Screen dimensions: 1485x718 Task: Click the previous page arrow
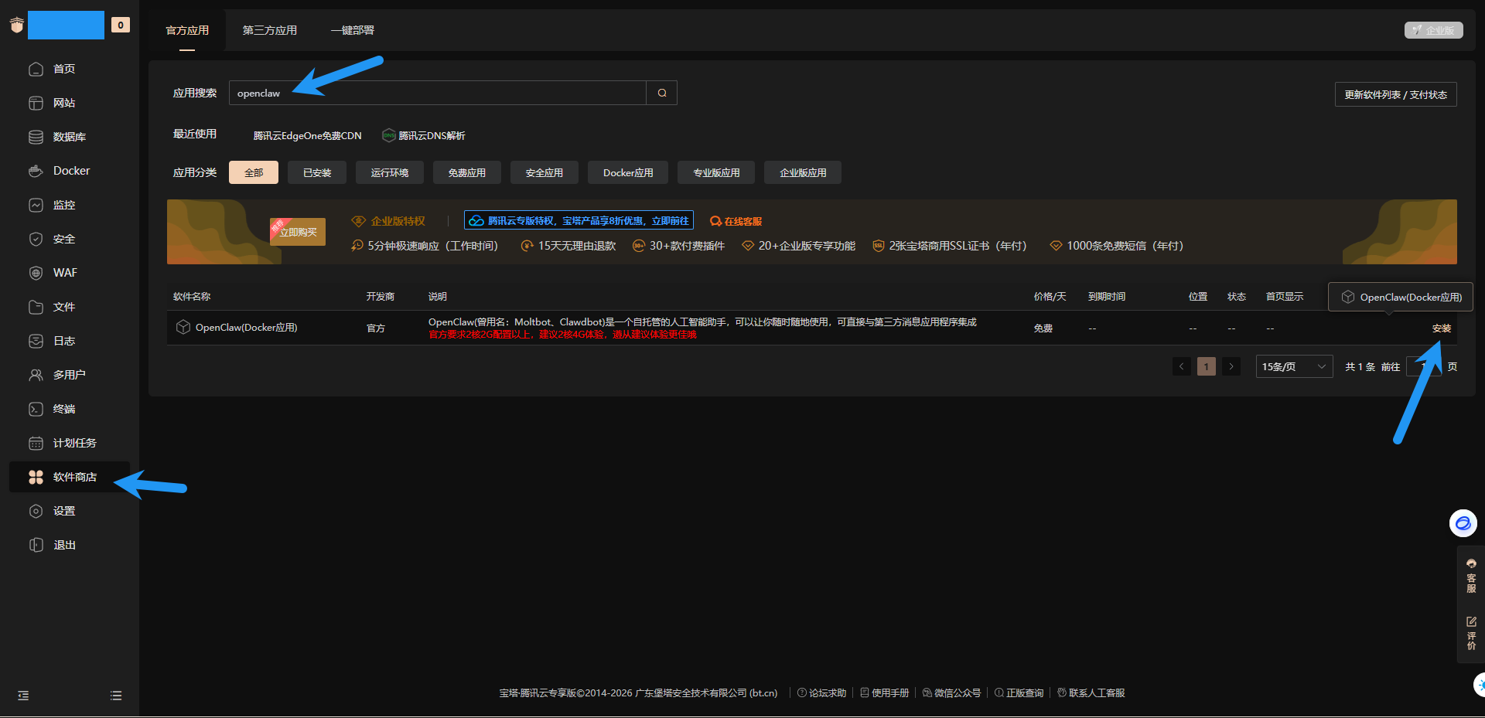click(1181, 366)
